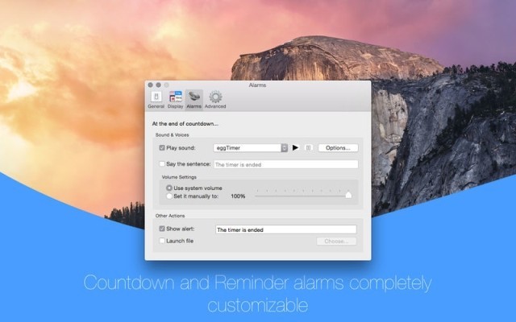Click the Options... button
The height and width of the screenshot is (322, 516).
[337, 148]
